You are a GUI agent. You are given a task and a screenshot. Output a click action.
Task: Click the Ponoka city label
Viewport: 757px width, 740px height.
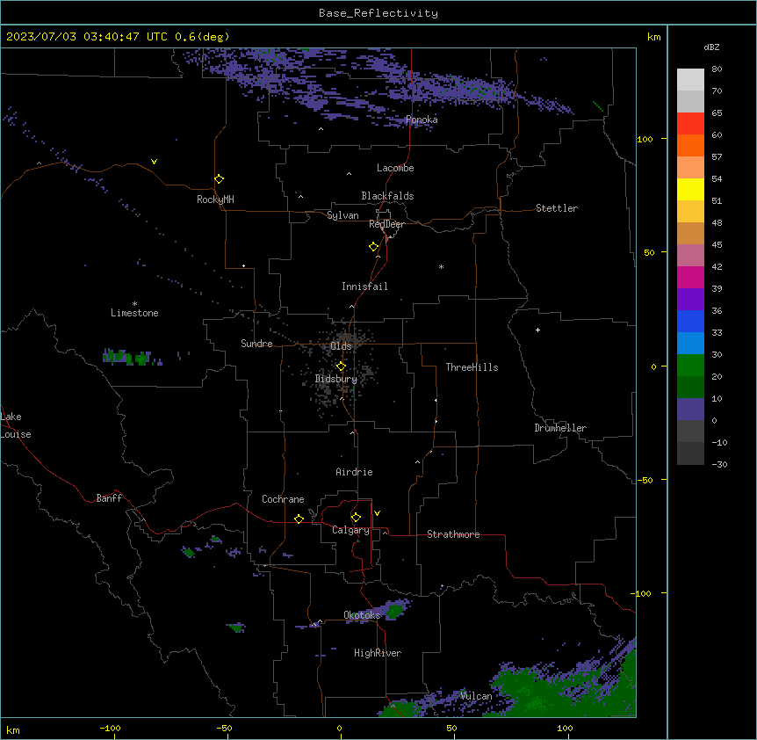[422, 120]
